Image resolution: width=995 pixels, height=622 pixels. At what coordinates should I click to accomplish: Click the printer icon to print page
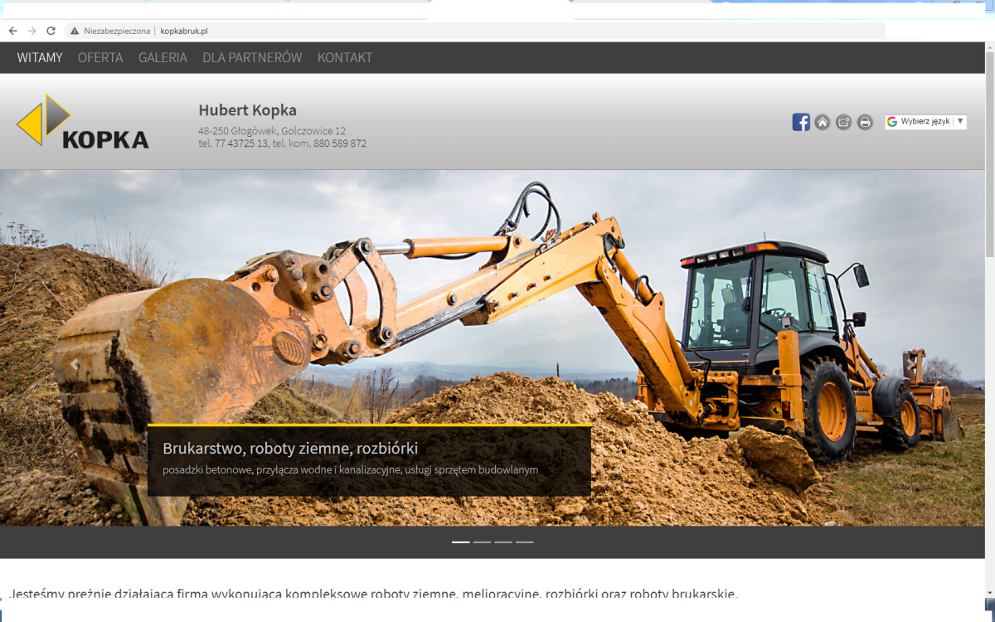pos(865,122)
